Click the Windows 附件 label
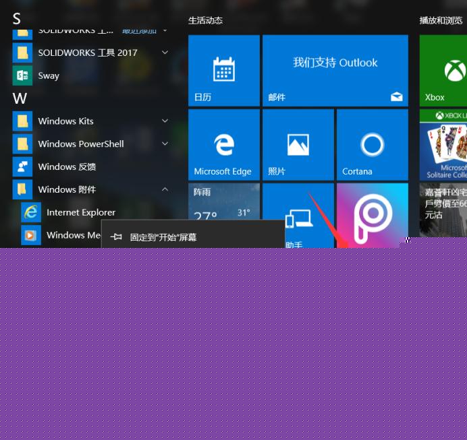Viewport: 467px width, 440px height. pos(67,189)
